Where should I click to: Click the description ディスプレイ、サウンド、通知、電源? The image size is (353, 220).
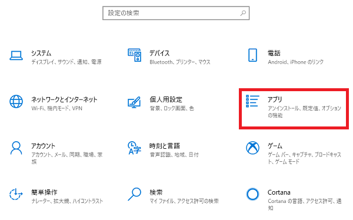coord(66,62)
